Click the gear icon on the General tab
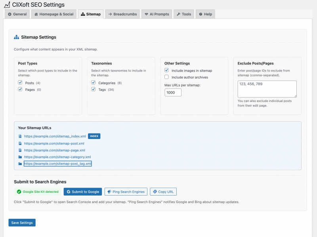The height and width of the screenshot is (237, 317). pyautogui.click(x=9, y=14)
